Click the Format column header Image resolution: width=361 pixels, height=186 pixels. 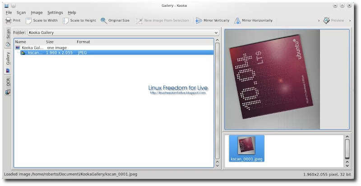83,42
